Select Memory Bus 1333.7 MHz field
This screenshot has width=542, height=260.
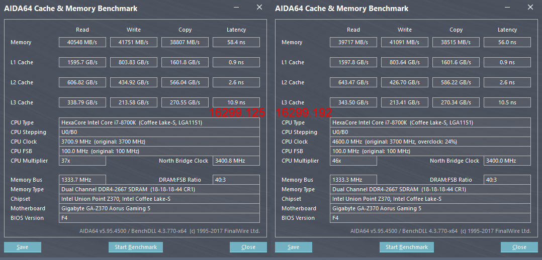(82, 180)
